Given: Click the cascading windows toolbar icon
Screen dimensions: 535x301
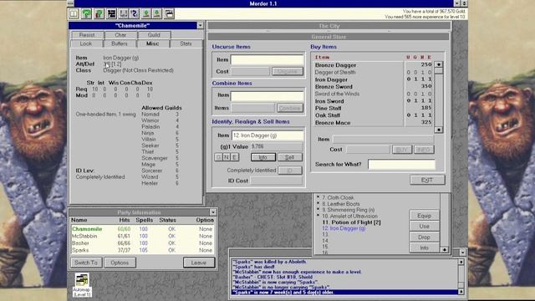Looking at the screenshot, I should coord(169,13).
